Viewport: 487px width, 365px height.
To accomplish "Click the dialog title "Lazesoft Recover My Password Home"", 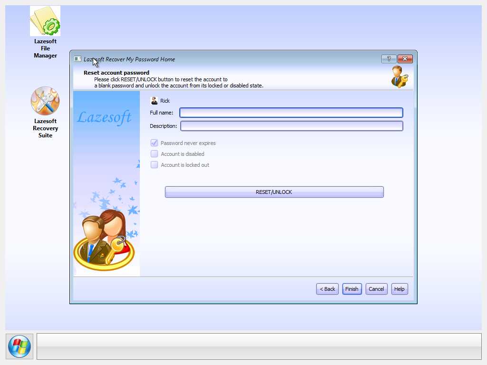I will tap(129, 59).
